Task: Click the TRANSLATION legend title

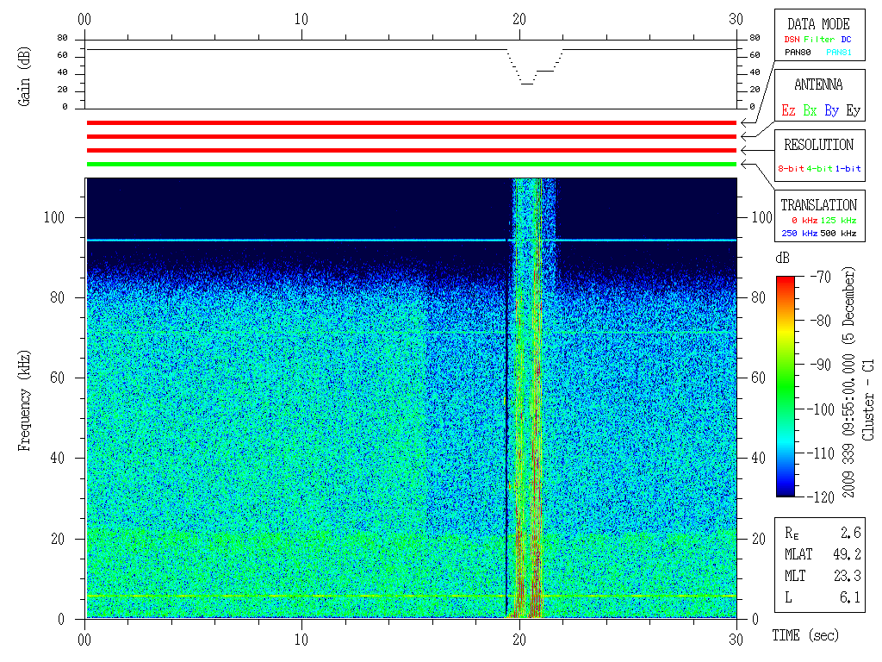Action: pos(818,205)
